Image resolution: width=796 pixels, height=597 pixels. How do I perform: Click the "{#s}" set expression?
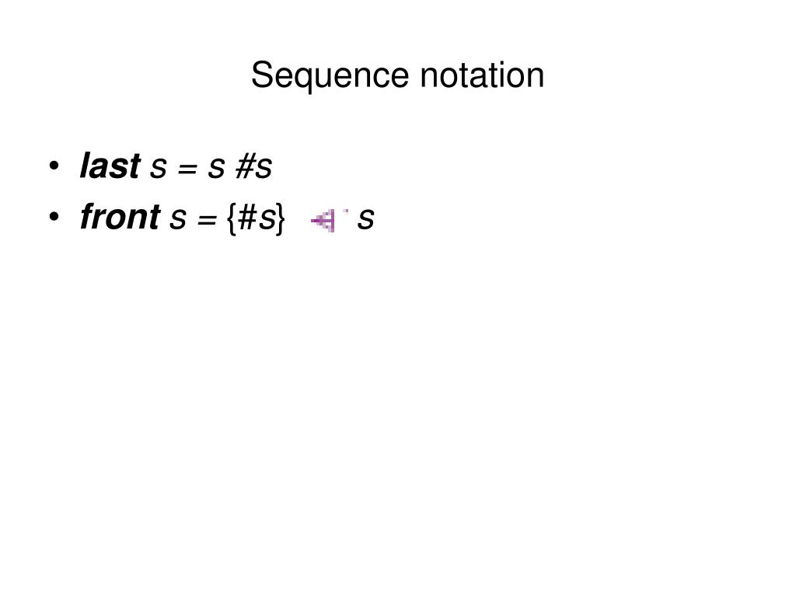tap(257, 218)
